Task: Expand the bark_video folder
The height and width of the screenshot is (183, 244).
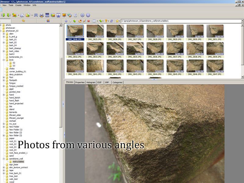Action: pos(4,51)
